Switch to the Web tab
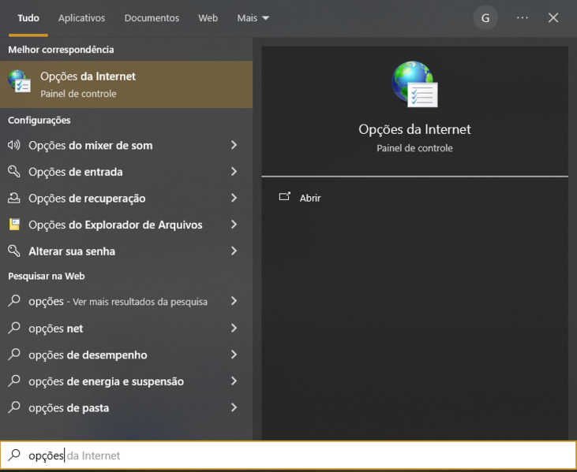 [208, 18]
